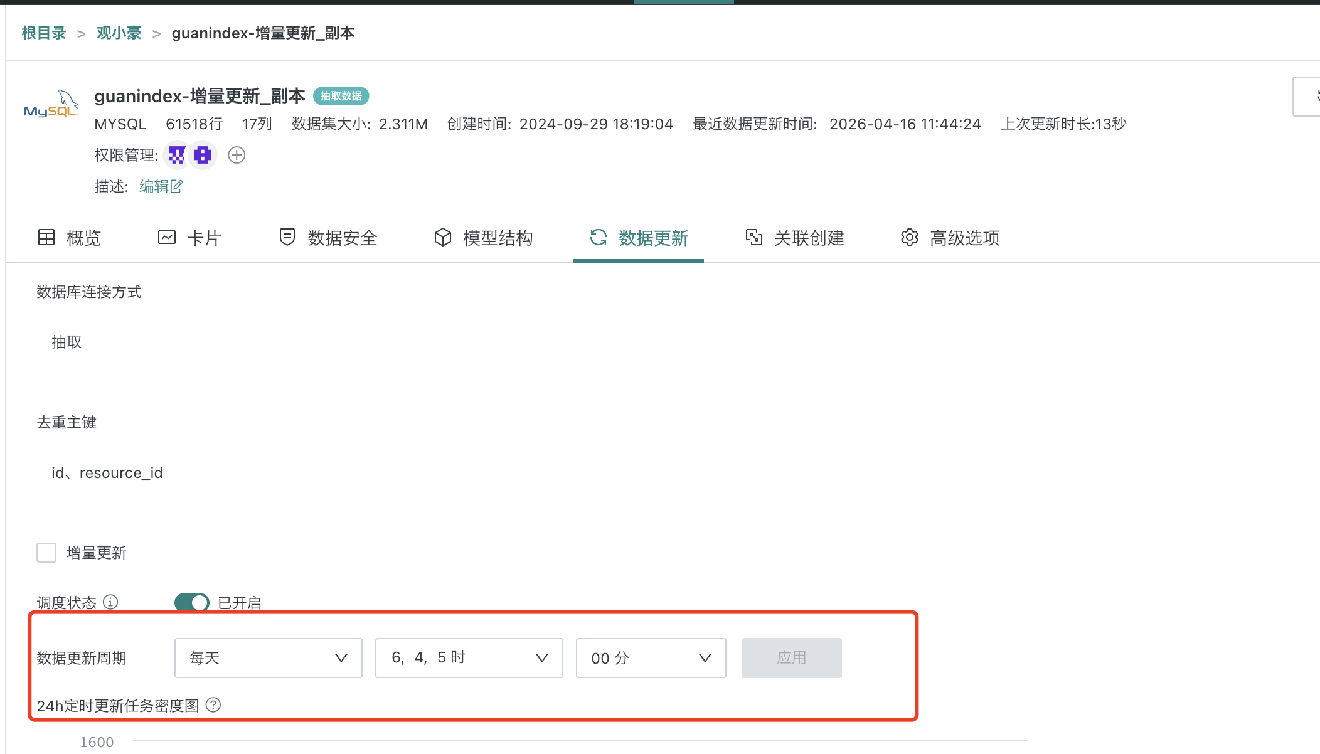Navigate to 观小豪 in the breadcrumb

tap(119, 33)
